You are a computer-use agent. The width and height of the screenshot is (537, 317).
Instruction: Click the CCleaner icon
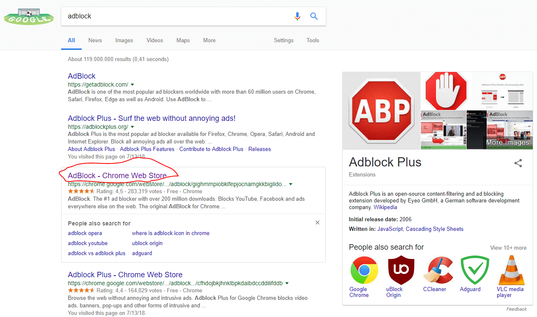[x=438, y=271]
